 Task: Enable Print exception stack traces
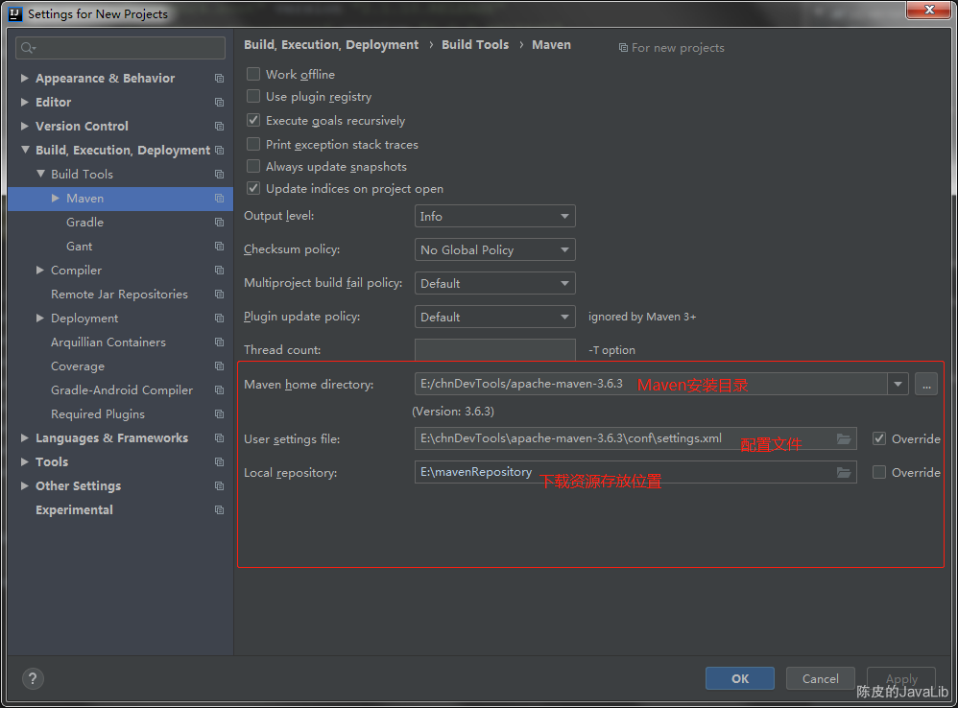(253, 144)
